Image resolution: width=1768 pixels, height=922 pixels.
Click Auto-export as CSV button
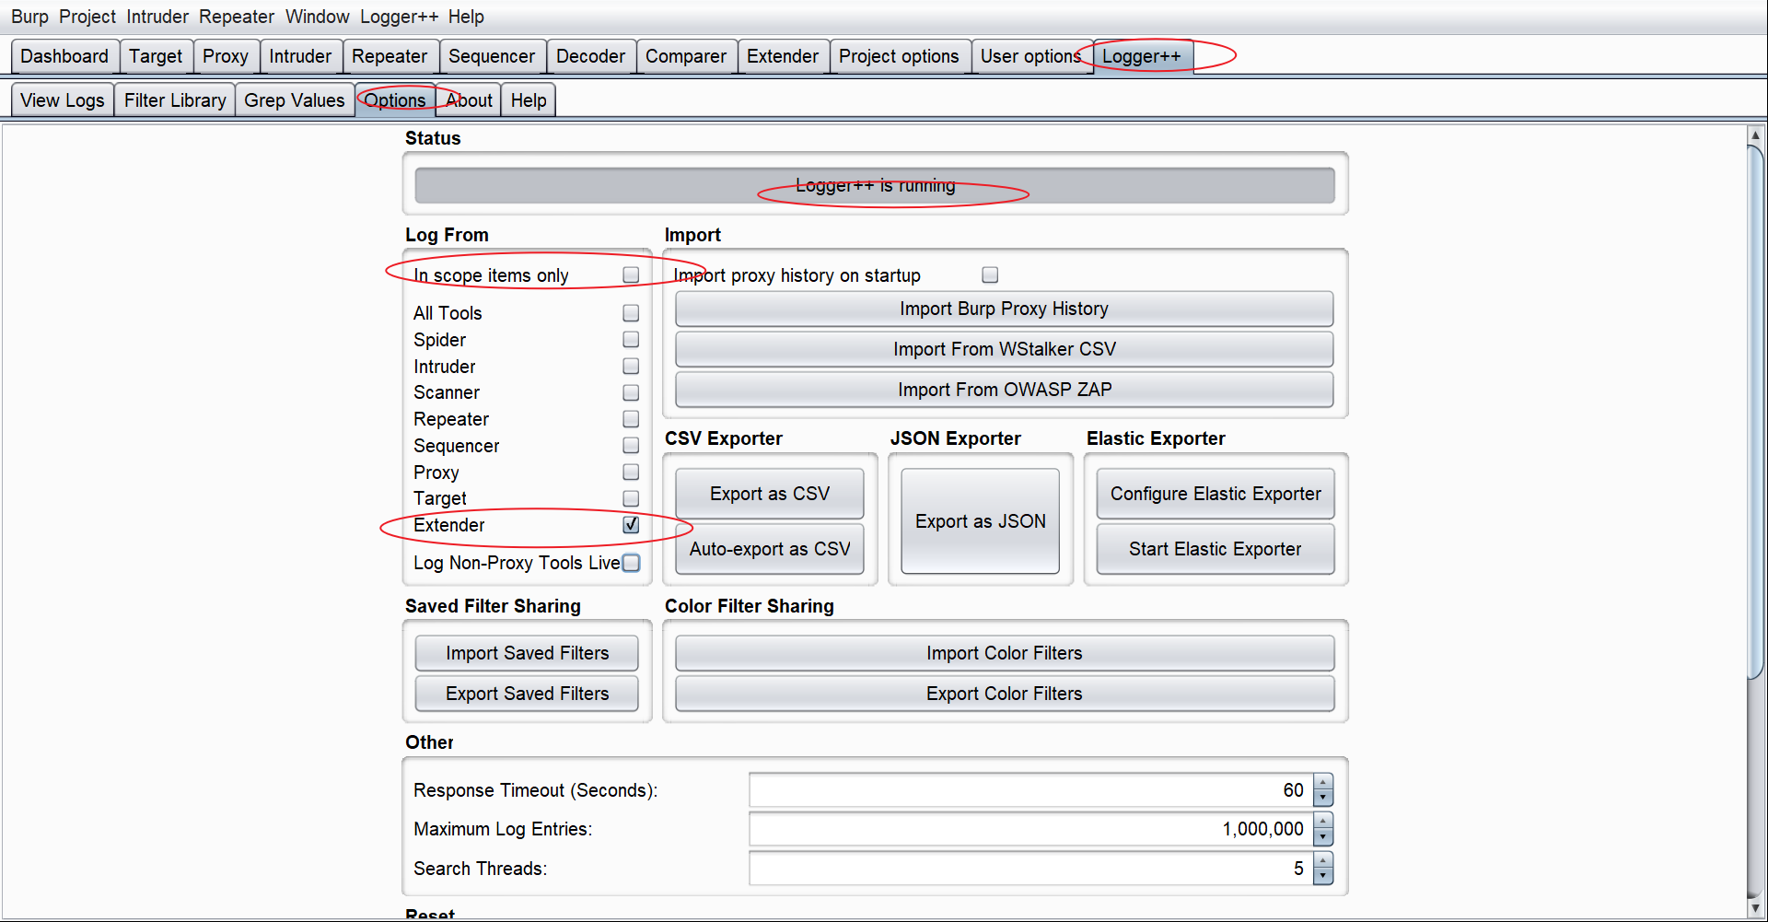click(x=770, y=549)
